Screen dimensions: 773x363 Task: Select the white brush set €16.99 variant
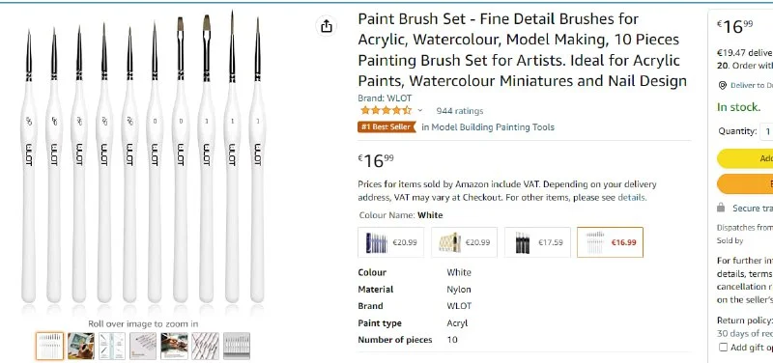(611, 242)
